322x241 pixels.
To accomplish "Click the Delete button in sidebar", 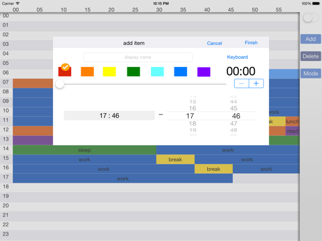I will point(311,56).
